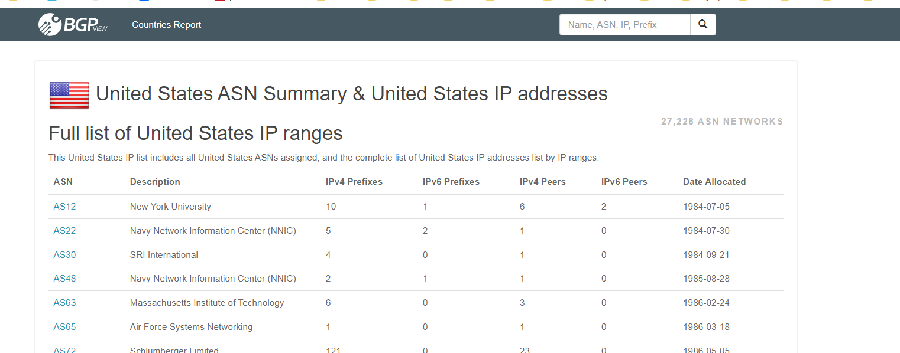Image resolution: width=900 pixels, height=353 pixels.
Task: View the AS65 Air Force Systems link
Action: click(x=64, y=327)
